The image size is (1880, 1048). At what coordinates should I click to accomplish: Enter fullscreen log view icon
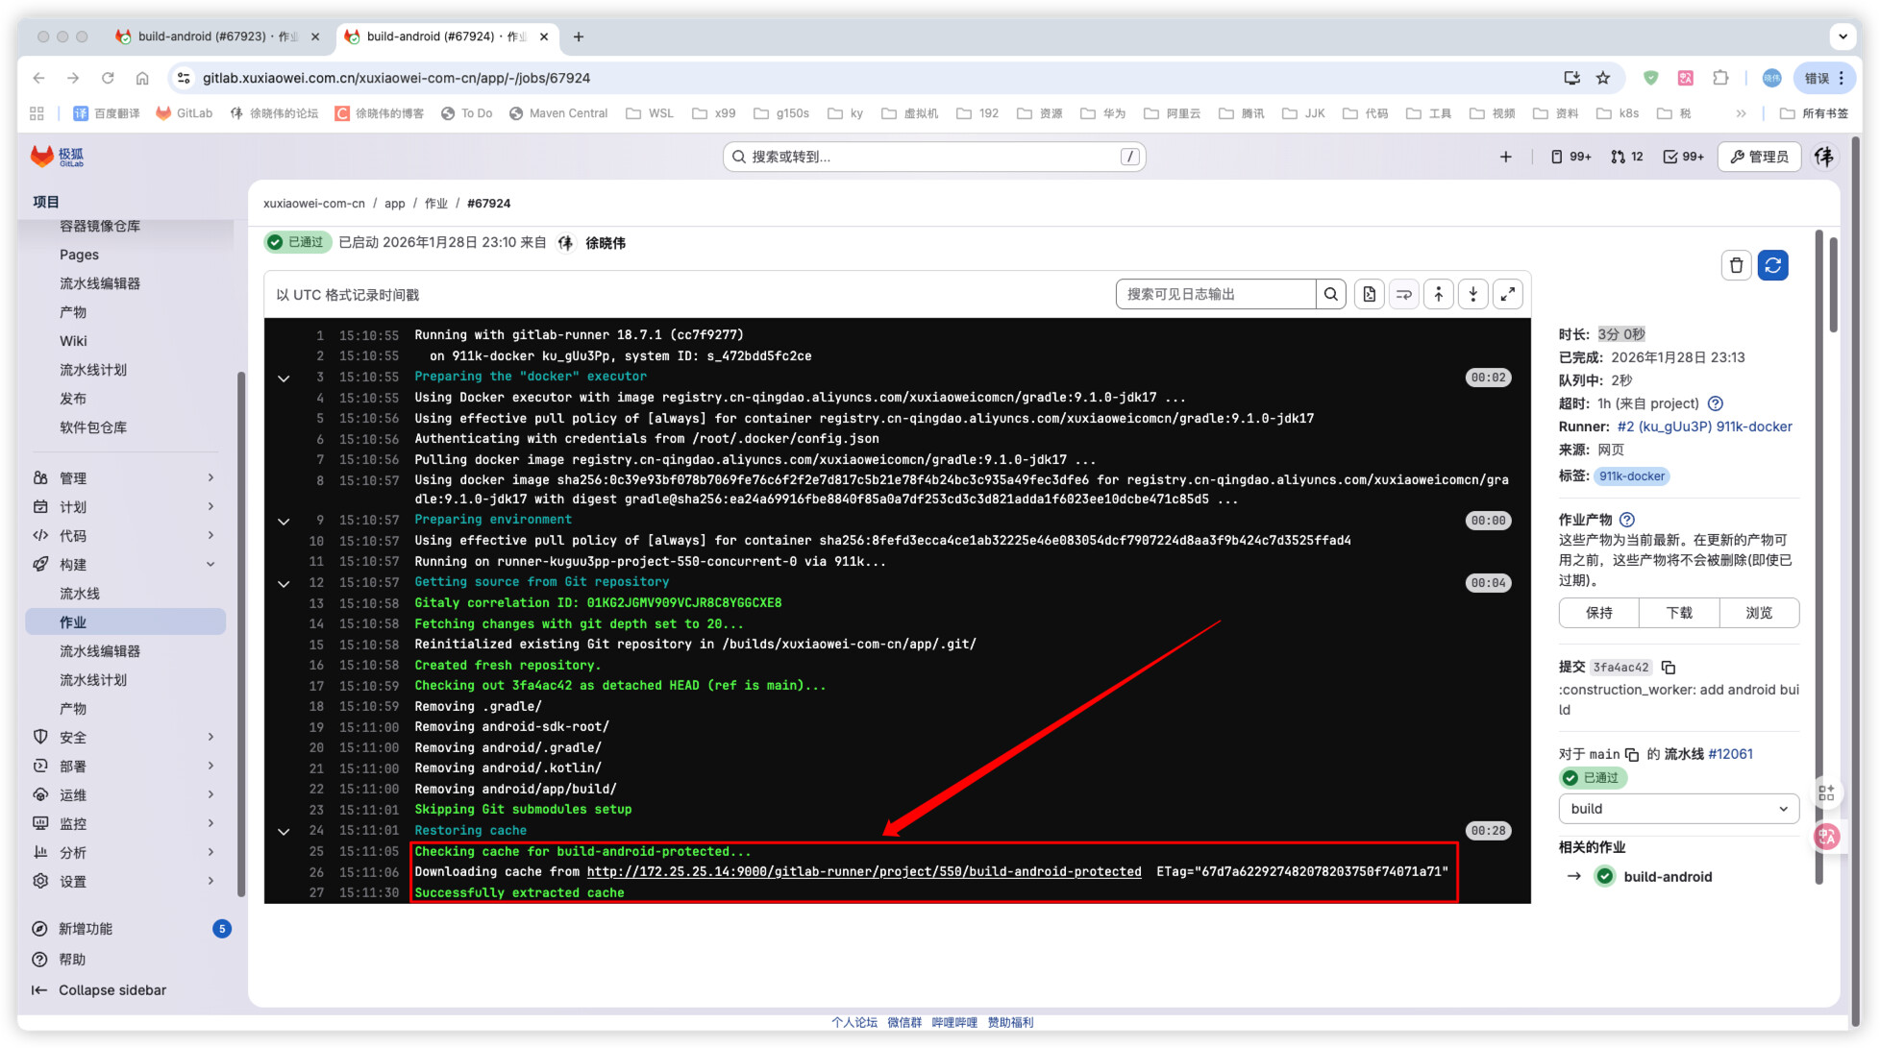pos(1508,295)
